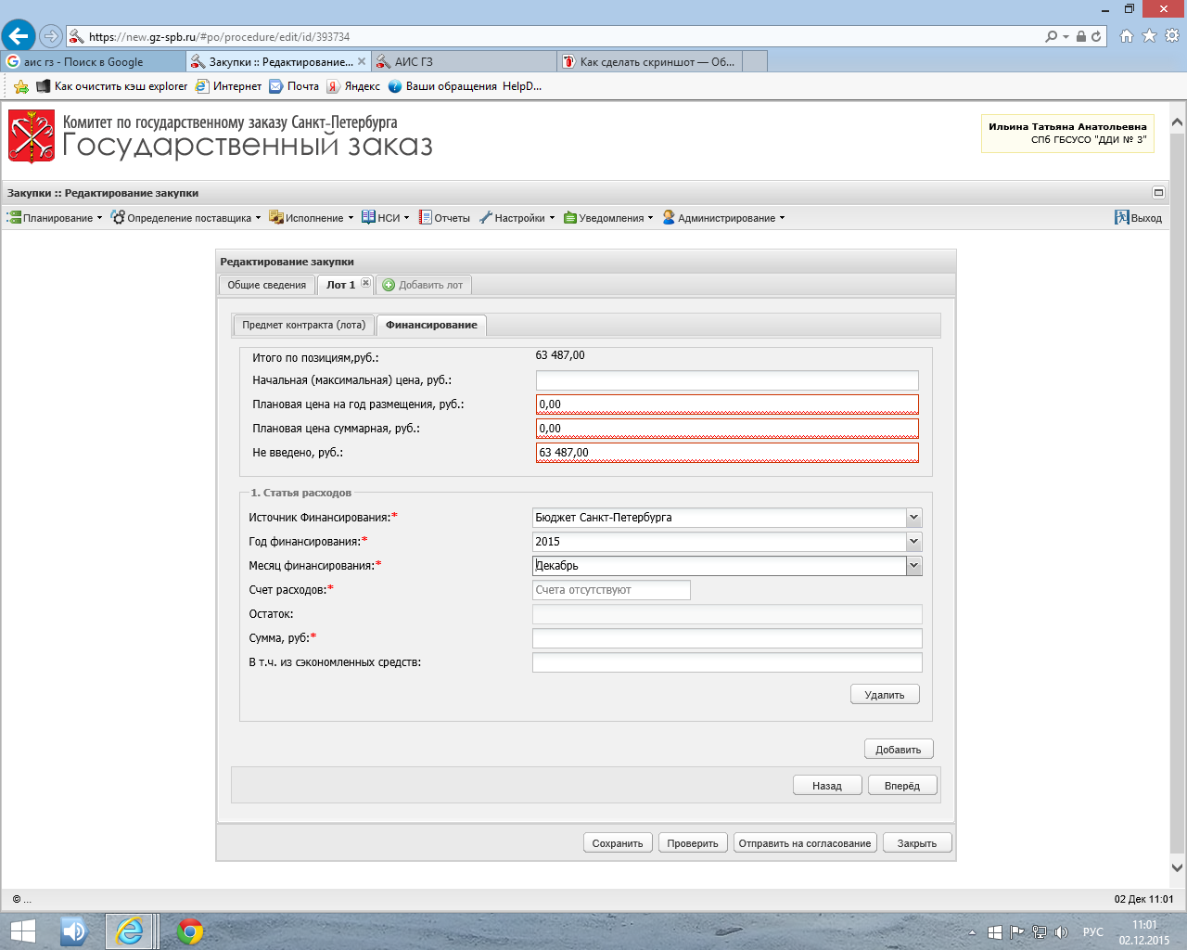Click the add-to-favorites bar star icon
The height and width of the screenshot is (950, 1187).
[20, 86]
